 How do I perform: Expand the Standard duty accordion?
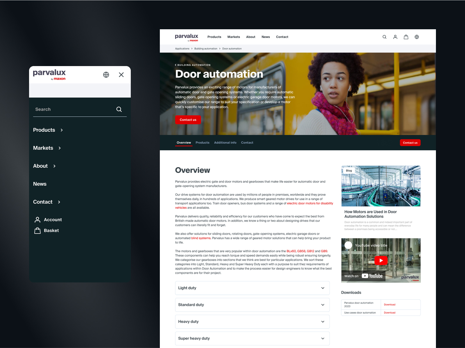[252, 305]
